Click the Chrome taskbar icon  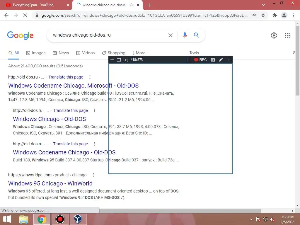(x=42, y=219)
